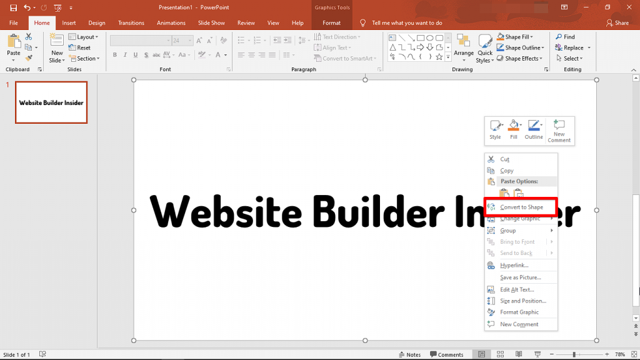Select slide 1 thumbnail in slides pane

point(51,102)
